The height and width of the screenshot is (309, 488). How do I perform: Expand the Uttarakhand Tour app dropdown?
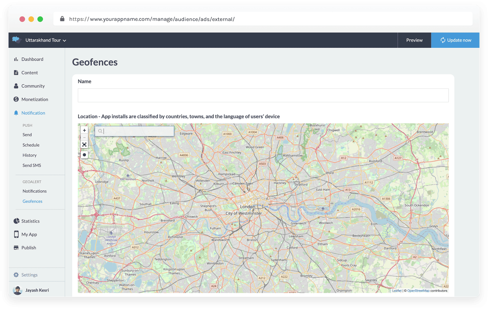coord(46,40)
